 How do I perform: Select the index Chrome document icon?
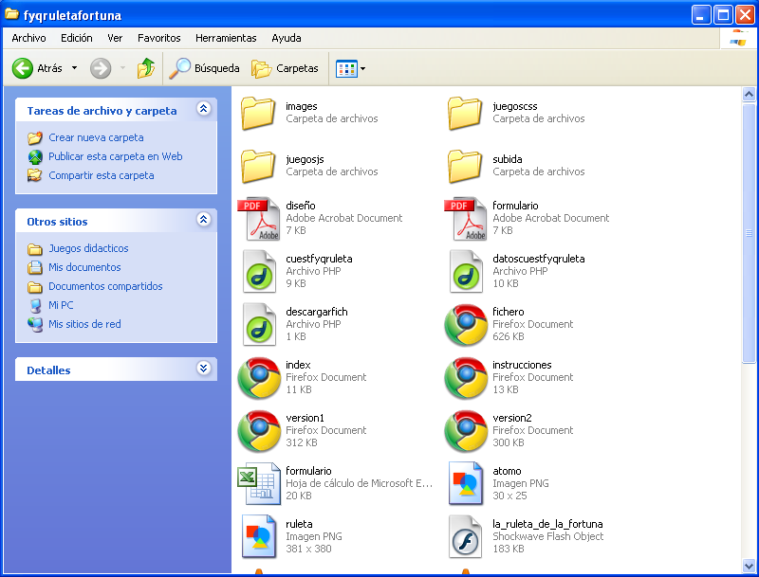[258, 378]
